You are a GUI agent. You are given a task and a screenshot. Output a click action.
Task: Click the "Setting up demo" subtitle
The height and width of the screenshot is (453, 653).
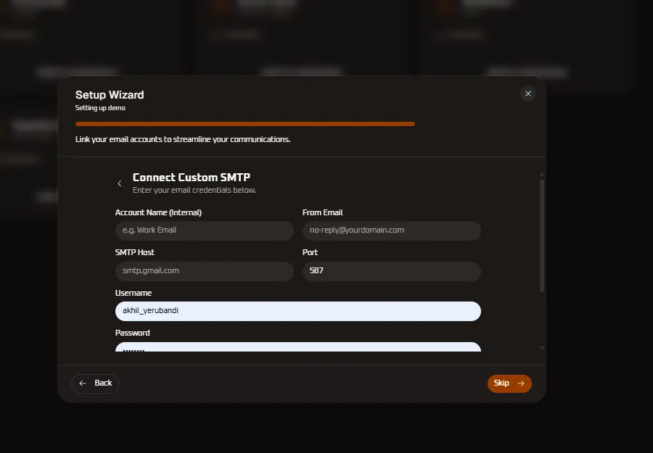[x=100, y=108]
